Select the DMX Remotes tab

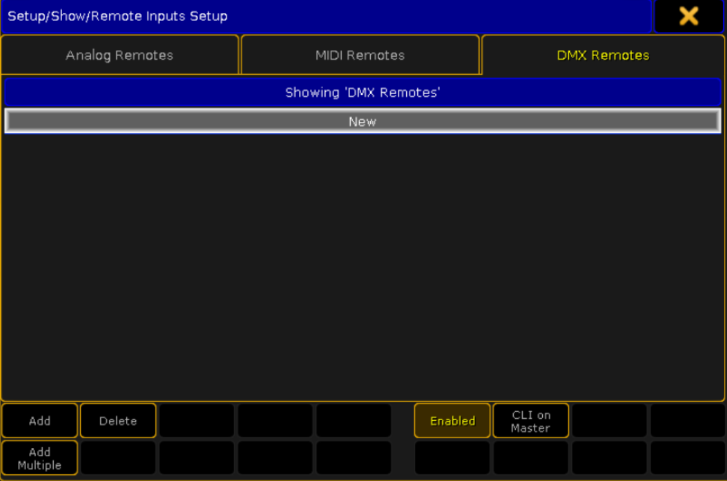pyautogui.click(x=603, y=55)
